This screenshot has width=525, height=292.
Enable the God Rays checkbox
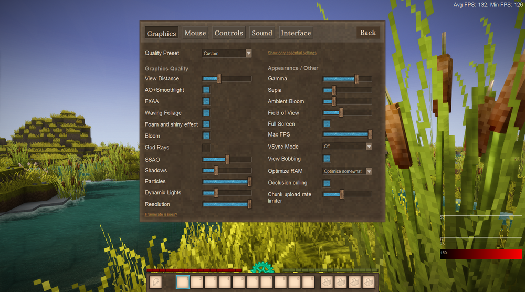(206, 148)
